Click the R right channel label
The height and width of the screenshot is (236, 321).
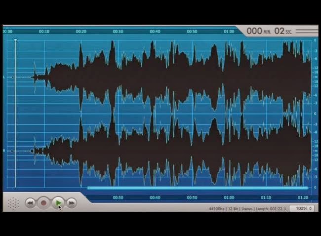tap(4, 151)
